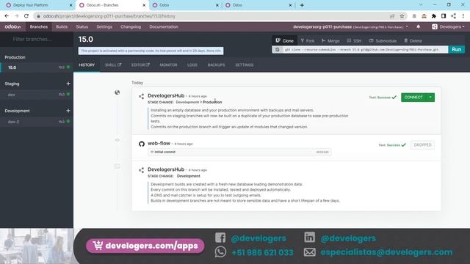Expand the CONNECT dropdown arrow
Viewport: 470px width, 264px height.
point(430,98)
